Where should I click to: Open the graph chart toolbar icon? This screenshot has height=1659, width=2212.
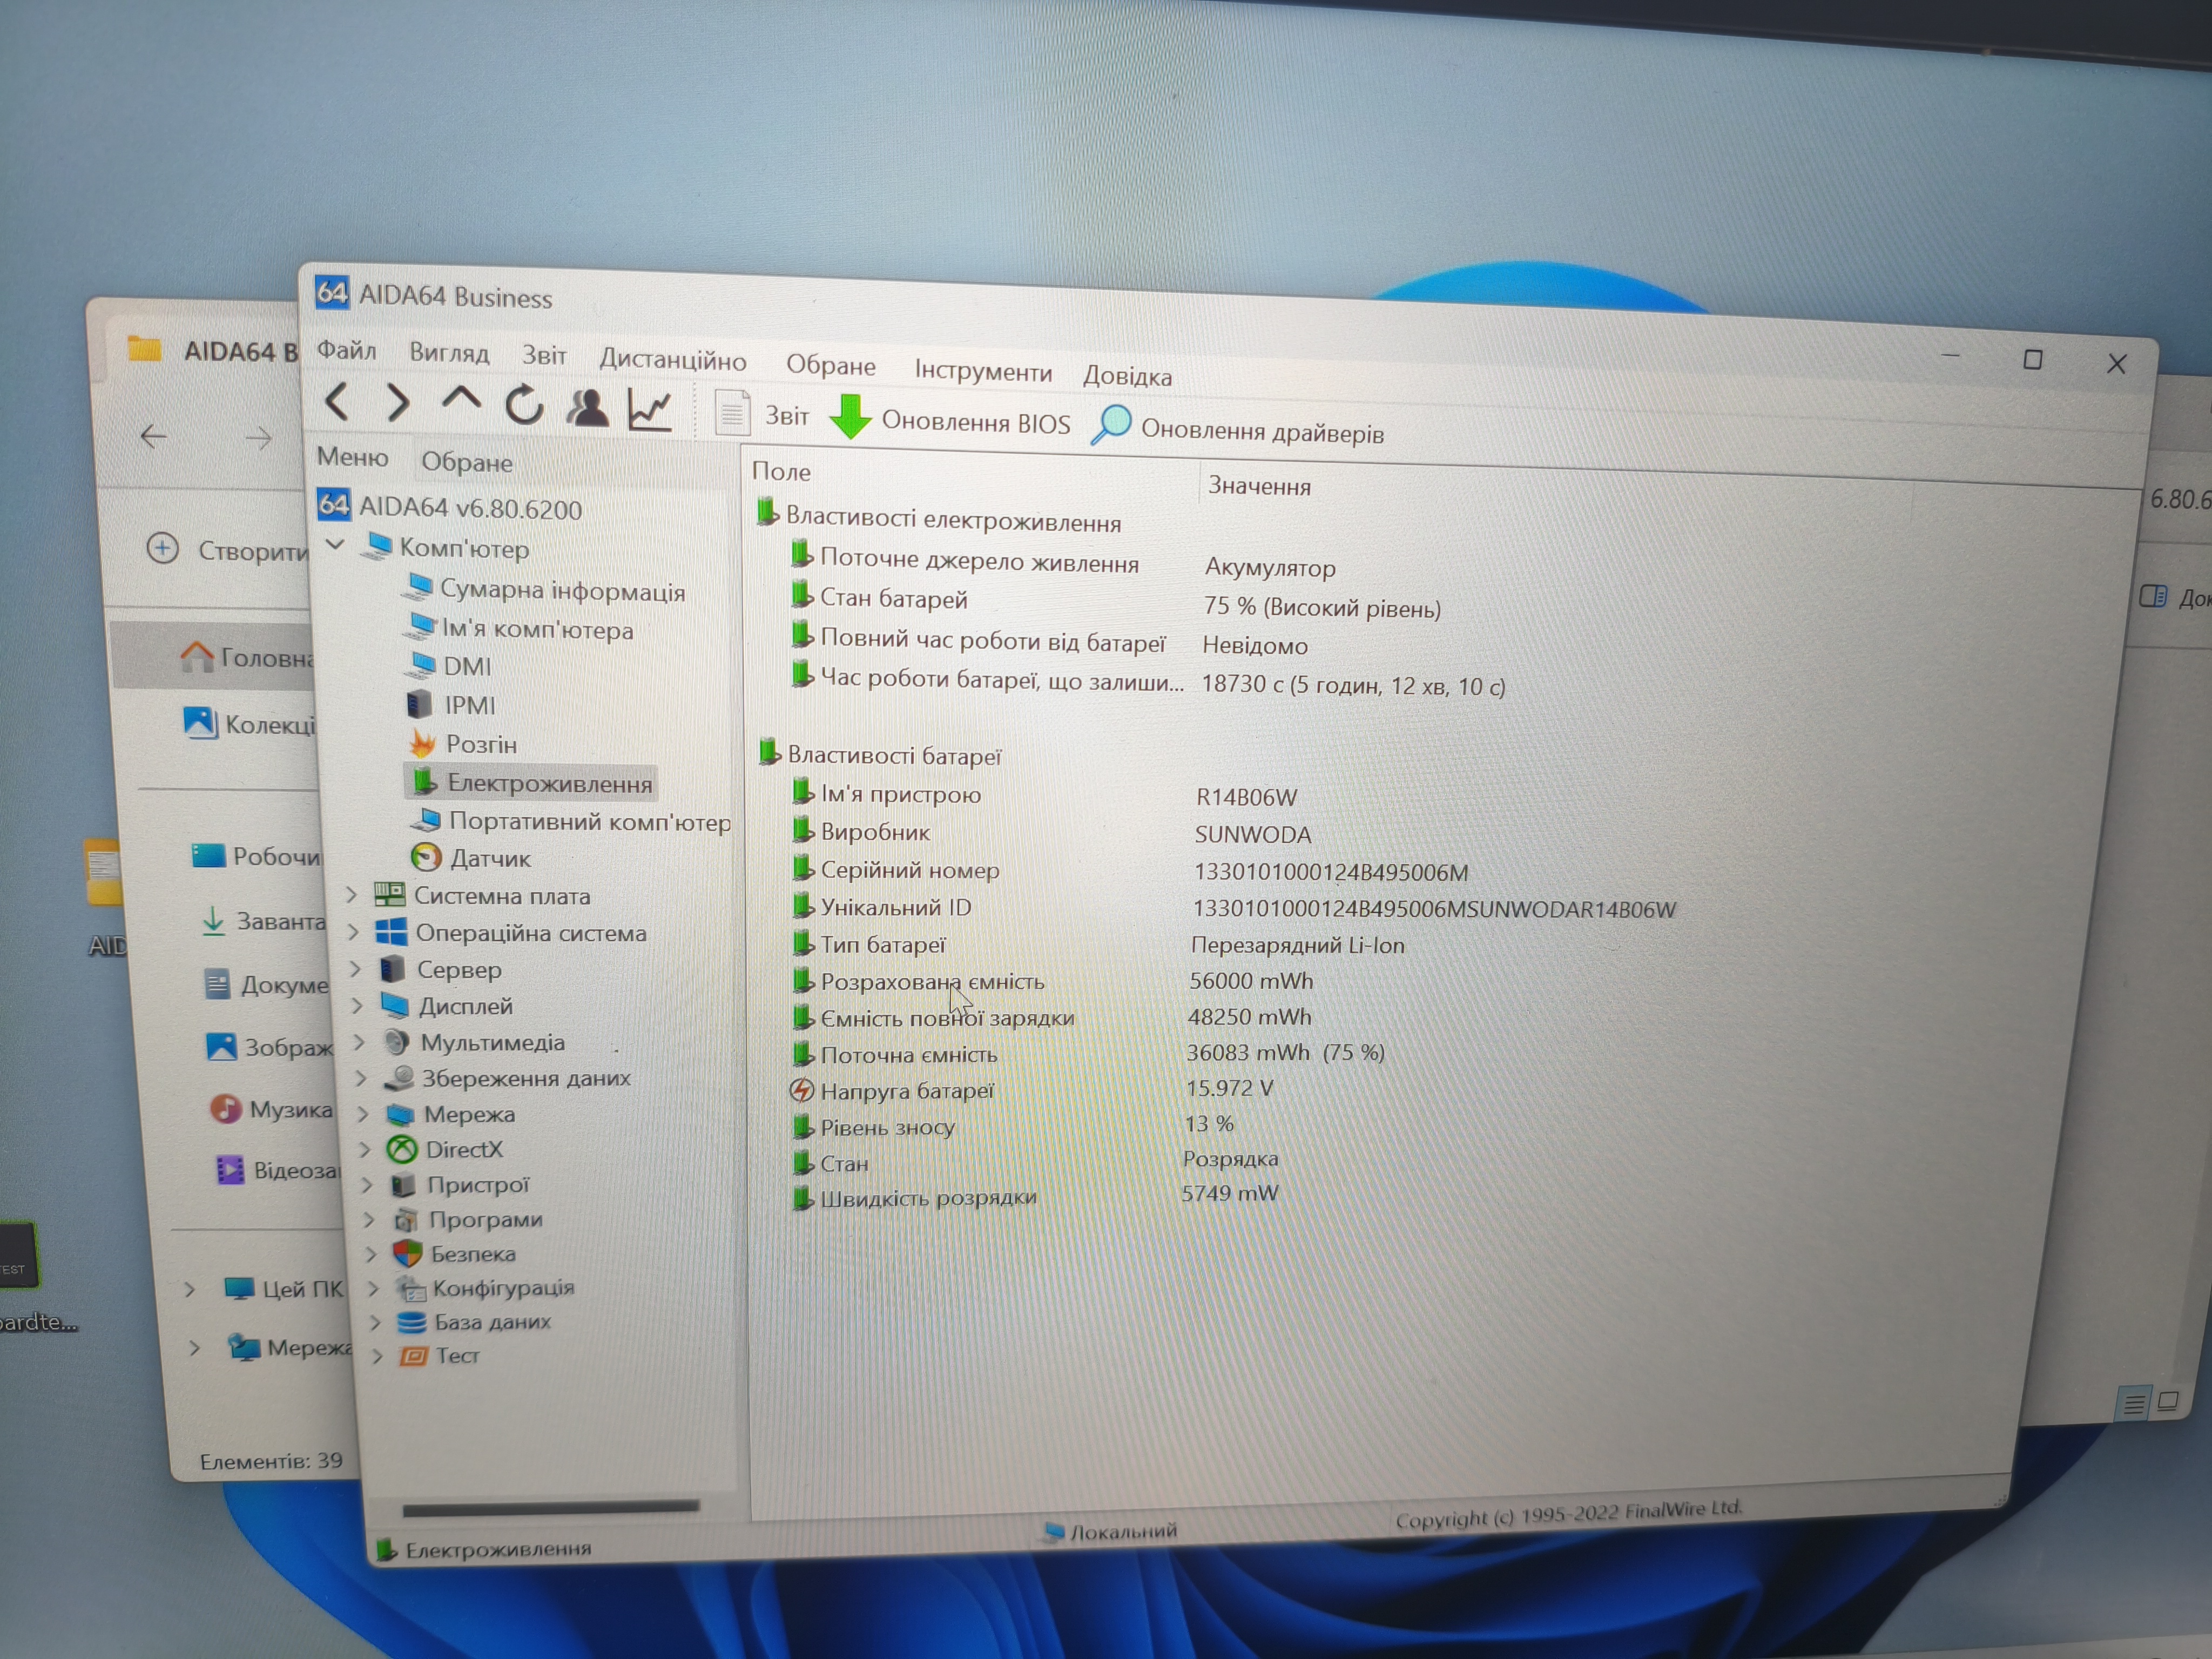click(650, 410)
